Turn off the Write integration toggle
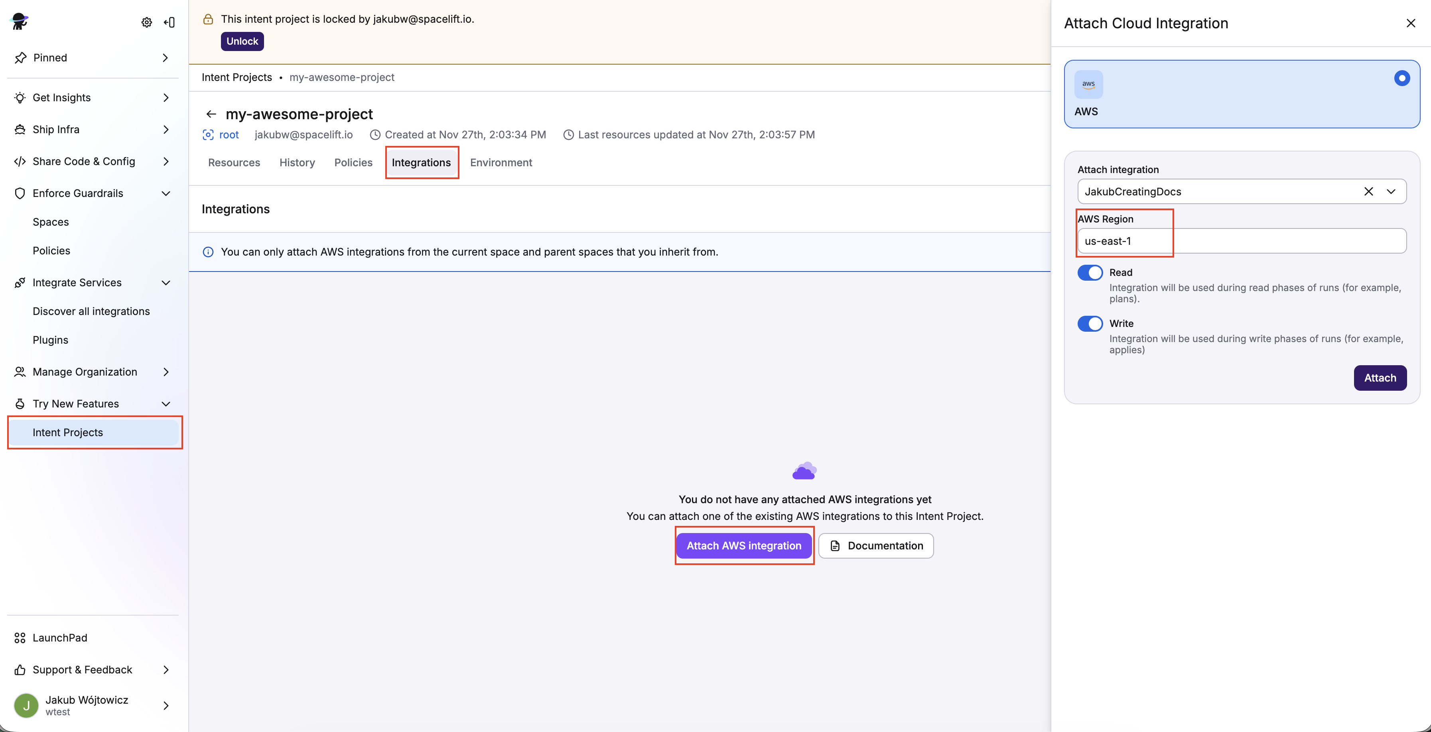This screenshot has height=732, width=1431. 1089,323
